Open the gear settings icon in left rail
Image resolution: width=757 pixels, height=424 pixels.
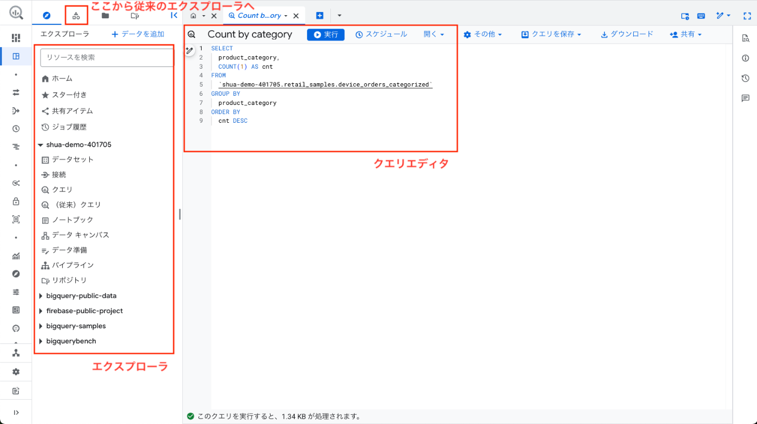coord(16,372)
